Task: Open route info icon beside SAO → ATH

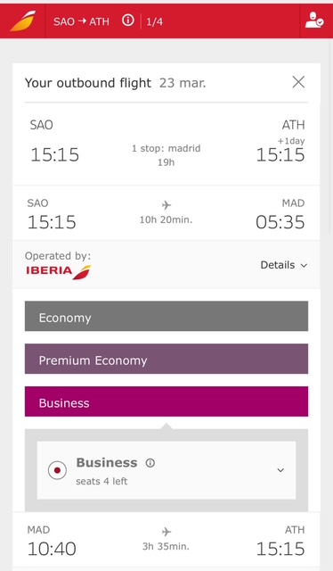Action: [x=127, y=21]
